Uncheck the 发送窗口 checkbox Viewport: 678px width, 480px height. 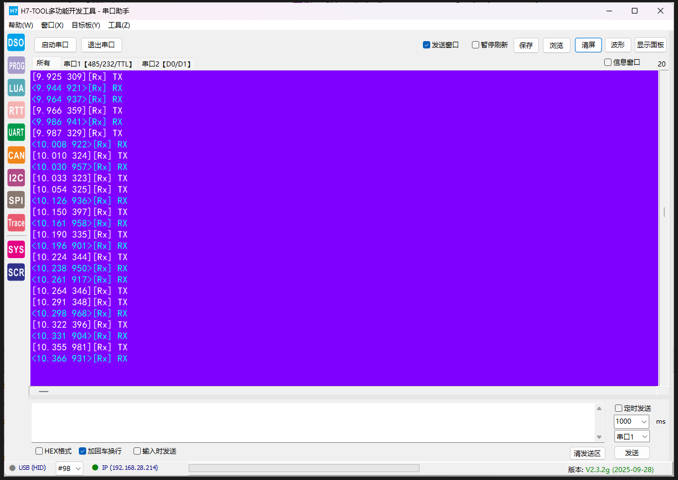coord(427,45)
